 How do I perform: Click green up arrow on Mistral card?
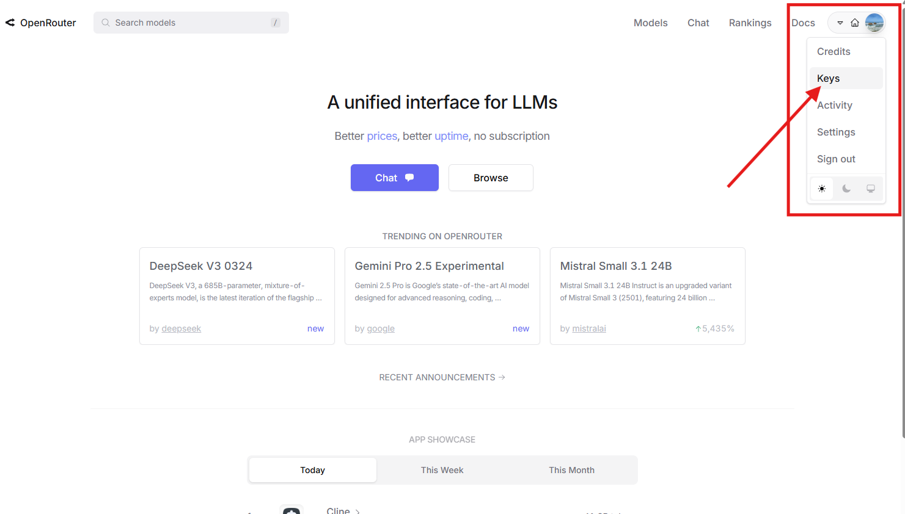tap(698, 328)
